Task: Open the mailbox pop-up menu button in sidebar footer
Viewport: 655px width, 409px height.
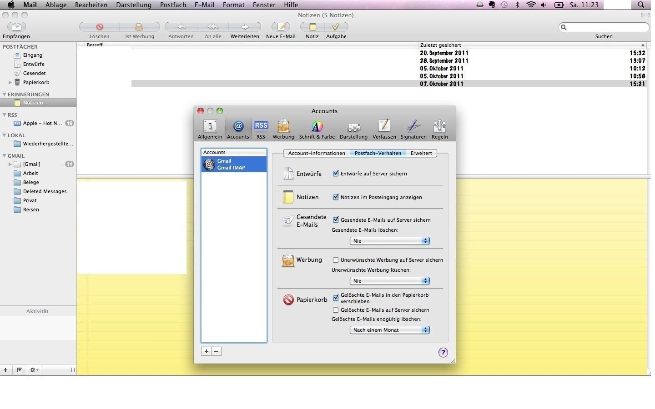Action: 20,370
